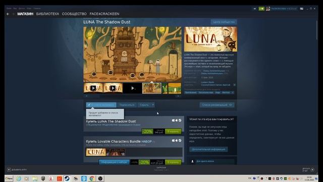The height and width of the screenshot is (182, 323).
Task: Open Yandex browser icon in taskbar
Action: 51,178
